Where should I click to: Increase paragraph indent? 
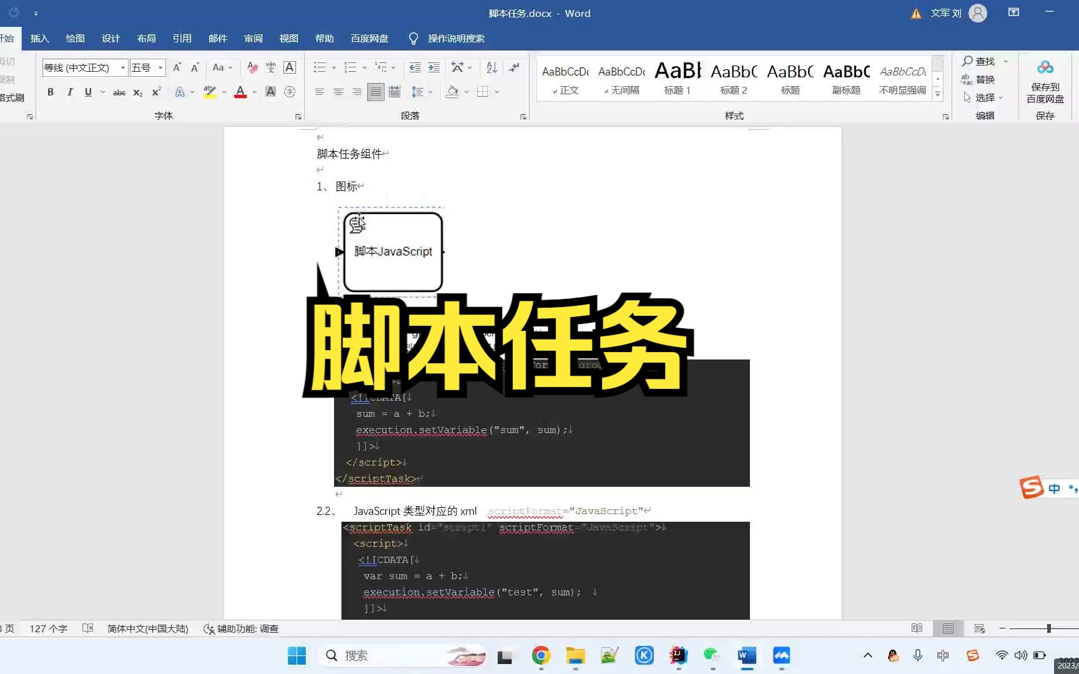[433, 67]
